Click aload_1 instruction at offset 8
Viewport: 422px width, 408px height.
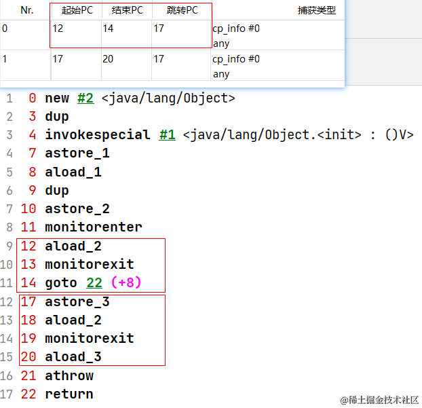pyautogui.click(x=73, y=172)
